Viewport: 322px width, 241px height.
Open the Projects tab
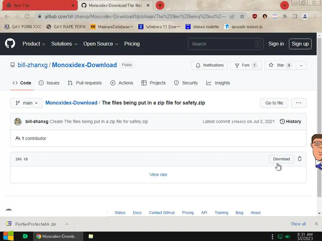(153, 83)
